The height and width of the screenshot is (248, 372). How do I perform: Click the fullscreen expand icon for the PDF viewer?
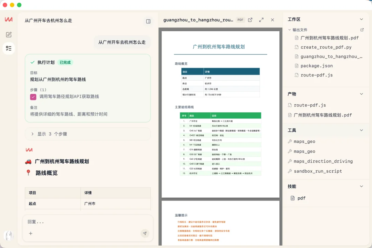pos(261,20)
